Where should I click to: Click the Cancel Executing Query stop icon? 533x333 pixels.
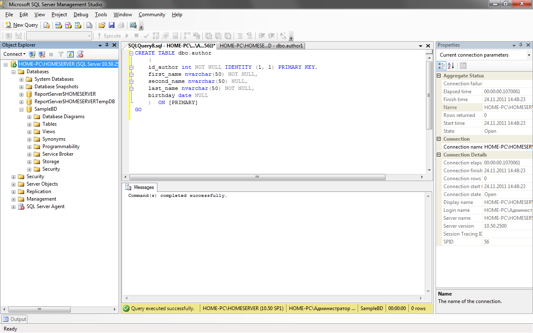click(137, 36)
